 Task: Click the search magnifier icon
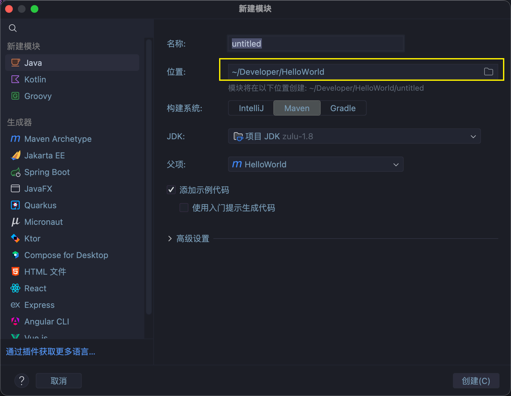tap(13, 28)
